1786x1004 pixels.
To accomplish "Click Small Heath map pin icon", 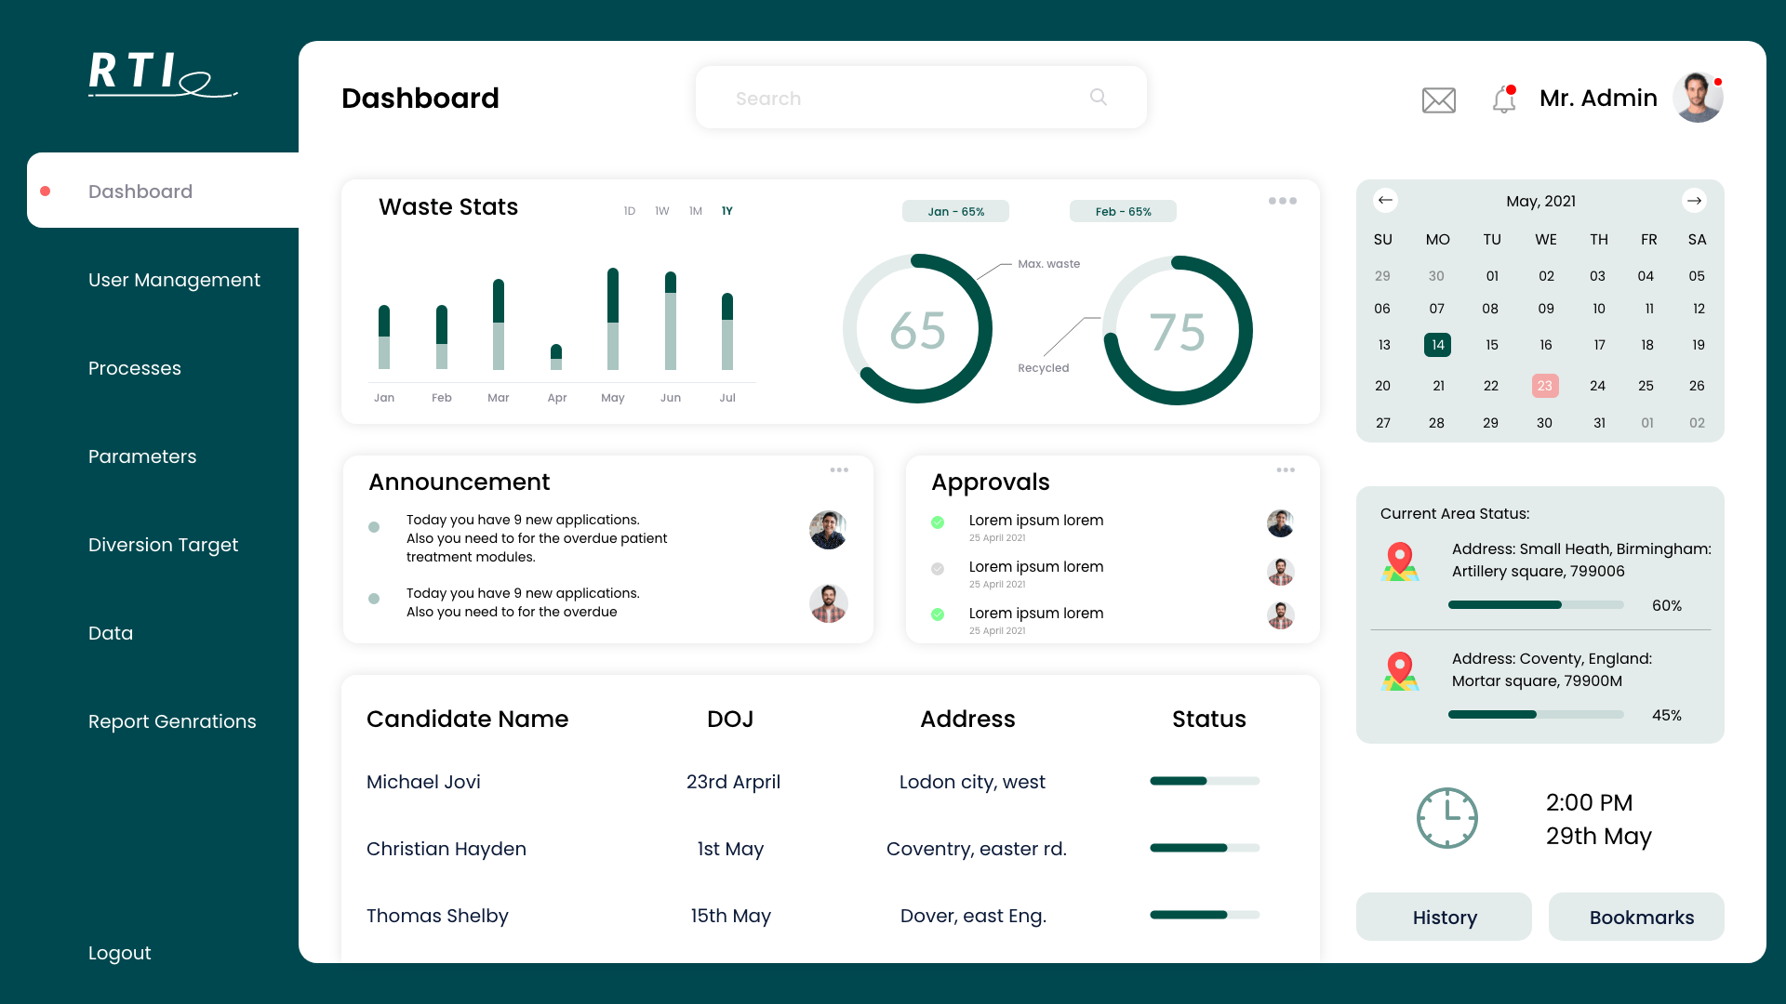I will pos(1400,561).
